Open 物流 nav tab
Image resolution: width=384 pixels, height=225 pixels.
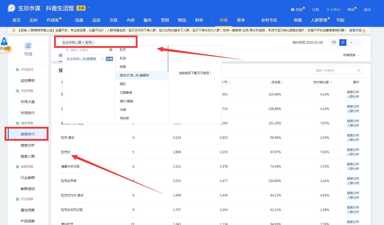tap(182, 20)
